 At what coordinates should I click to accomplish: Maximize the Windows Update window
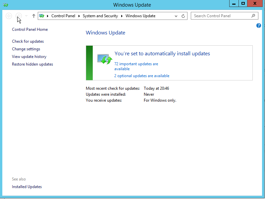coord(243,4)
